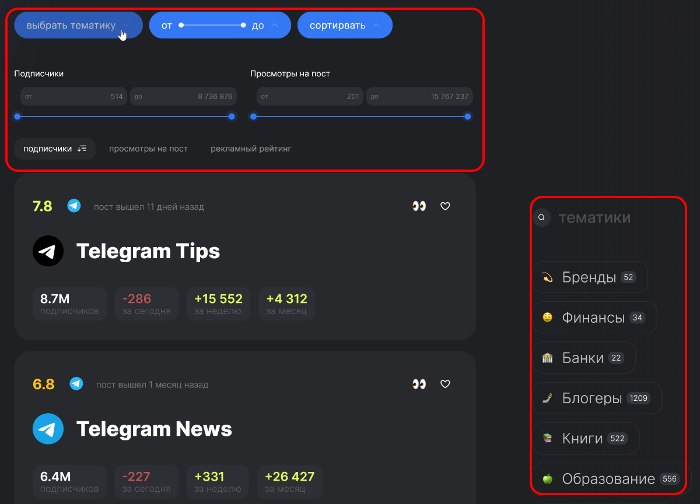Click the '+26 427 за месяц' stat
The width and height of the screenshot is (700, 504).
click(x=289, y=482)
